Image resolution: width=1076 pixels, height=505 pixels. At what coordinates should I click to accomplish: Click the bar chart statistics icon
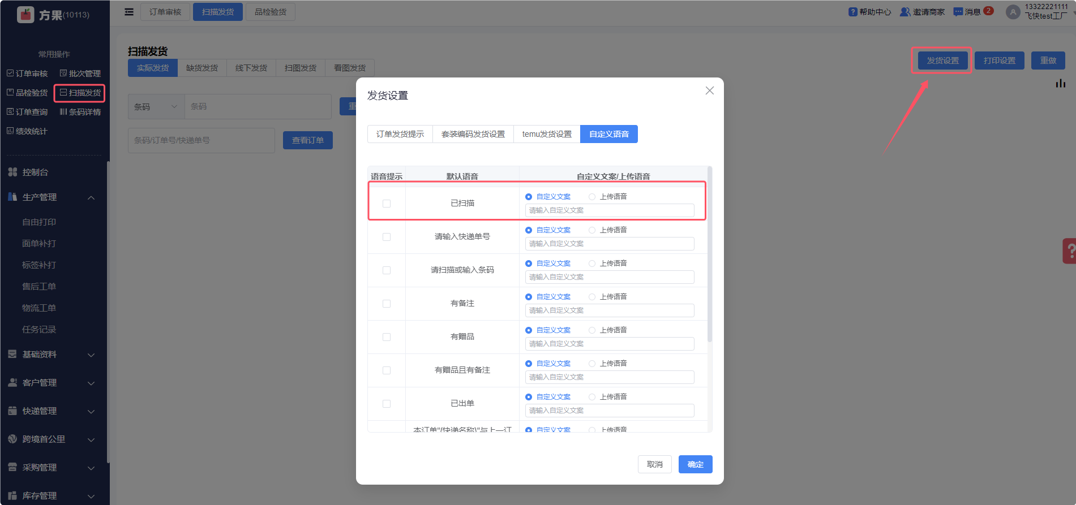point(1060,84)
